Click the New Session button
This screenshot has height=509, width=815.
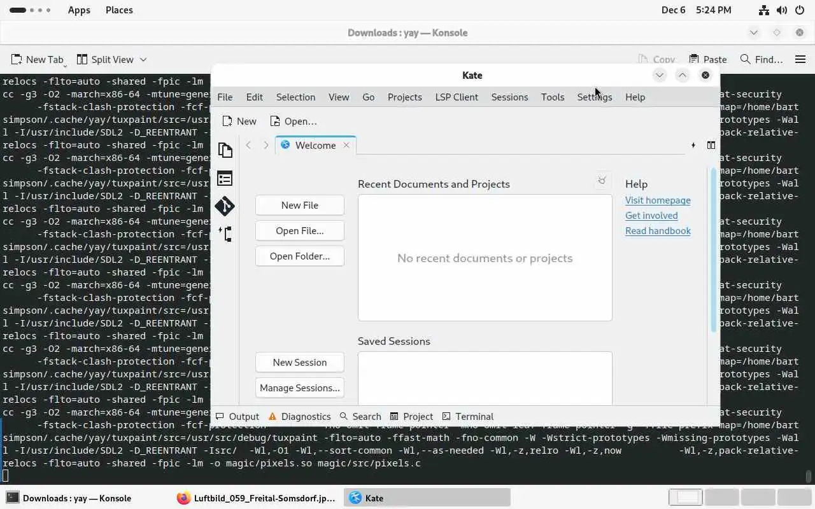(300, 362)
